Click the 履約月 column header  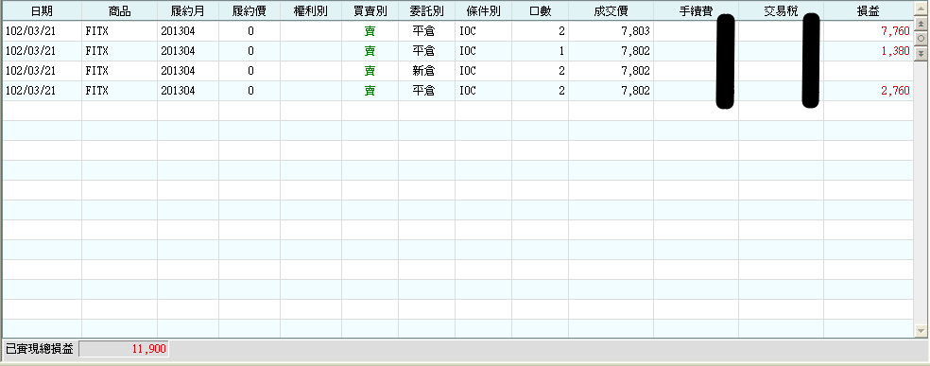(x=188, y=11)
